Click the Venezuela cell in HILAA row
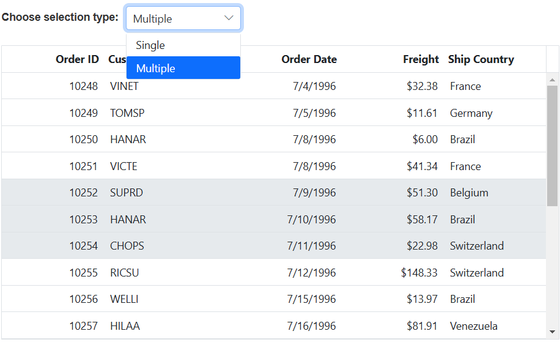Image resolution: width=560 pixels, height=342 pixels. pyautogui.click(x=473, y=326)
